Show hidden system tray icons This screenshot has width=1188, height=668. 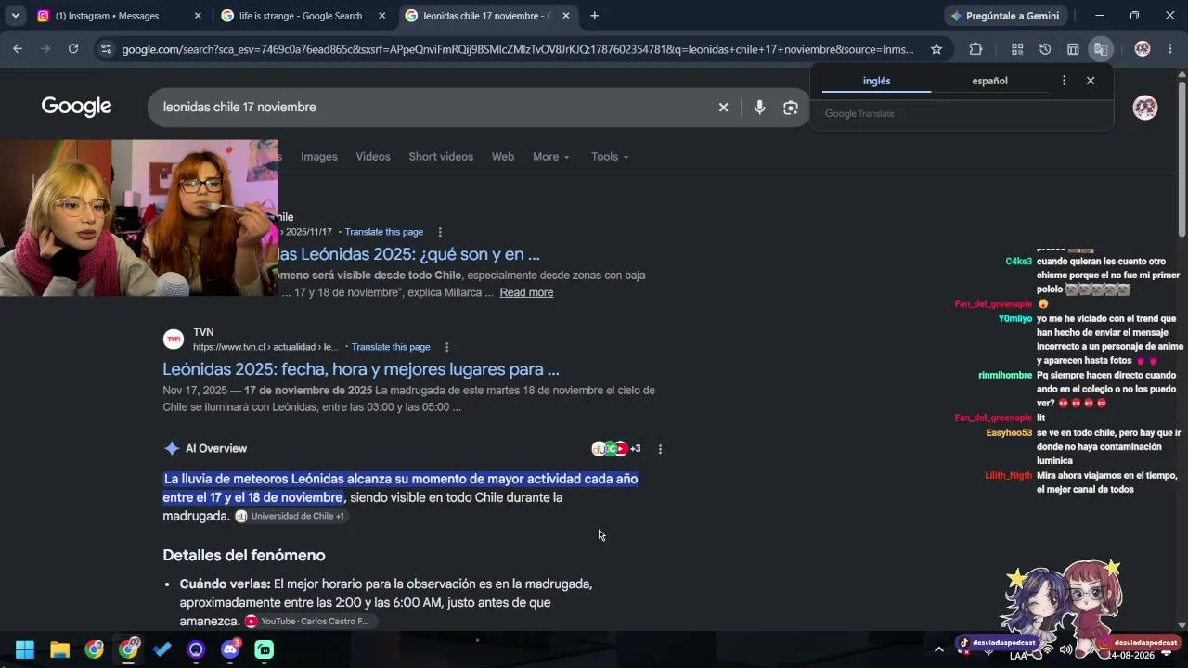coord(938,649)
